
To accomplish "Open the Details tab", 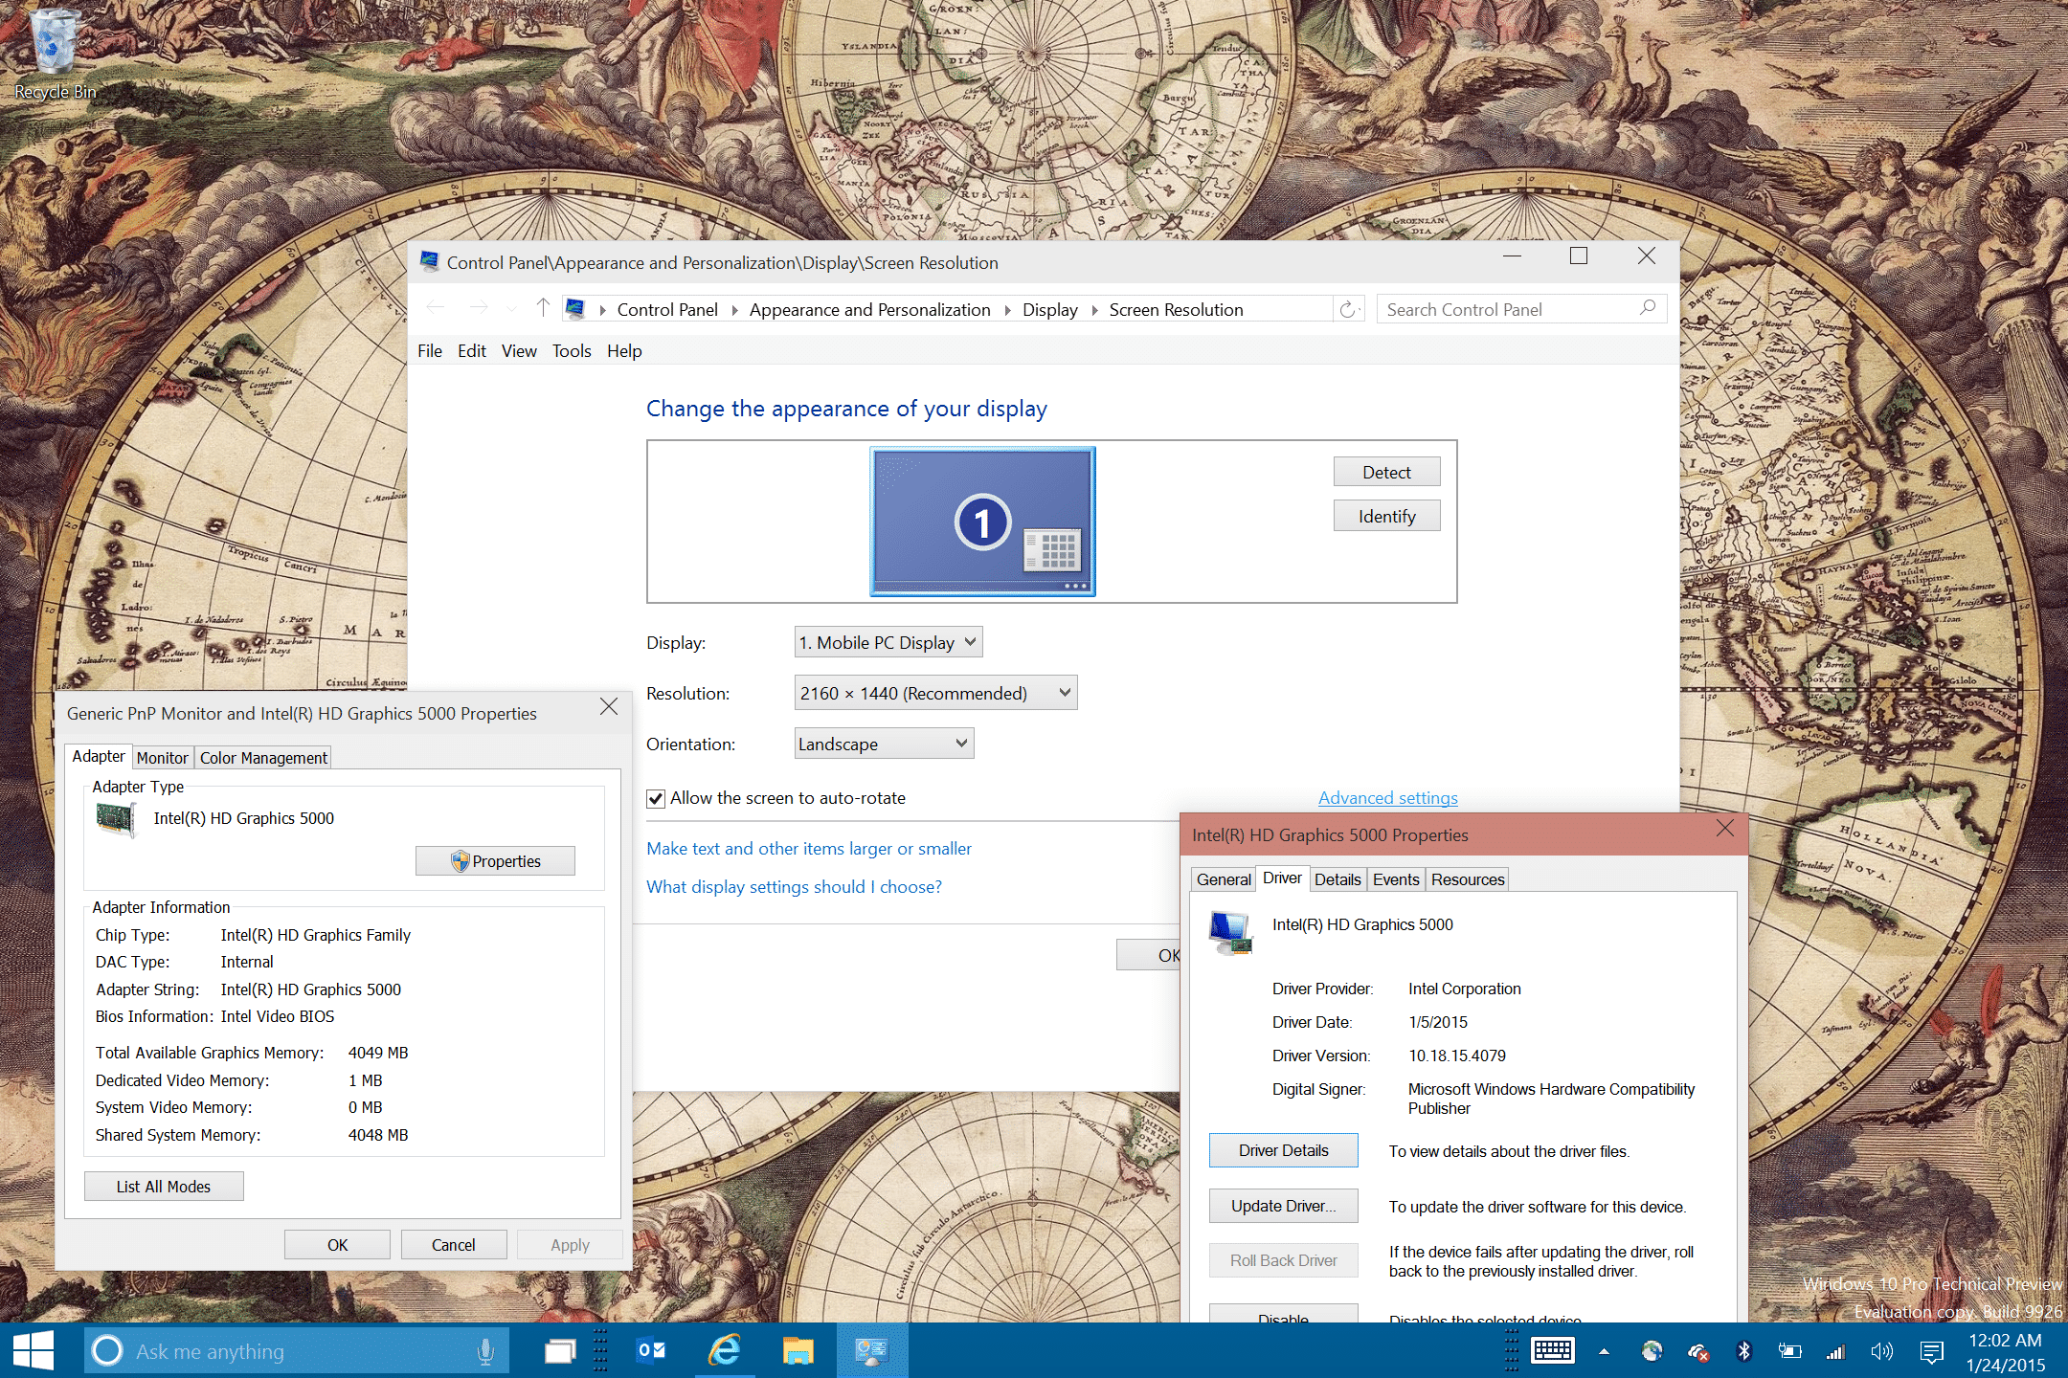I will [1337, 879].
